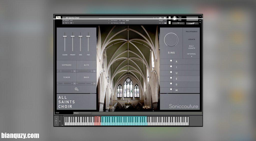Viewport: 256px width, 141px height.
Task: Enable the M vowel checkbox in vowel list
Action: coord(171,89)
